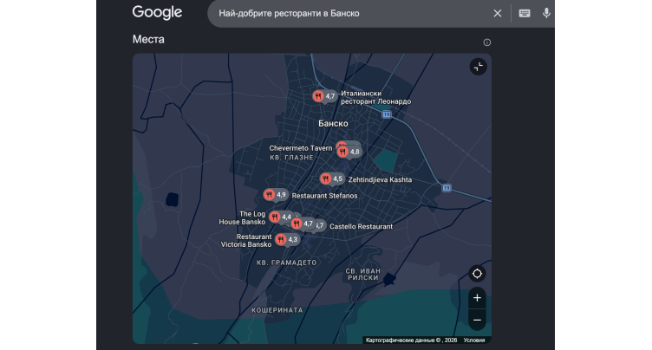
Task: Click the Итальянски ресторант Леонардо label
Action: [x=376, y=97]
